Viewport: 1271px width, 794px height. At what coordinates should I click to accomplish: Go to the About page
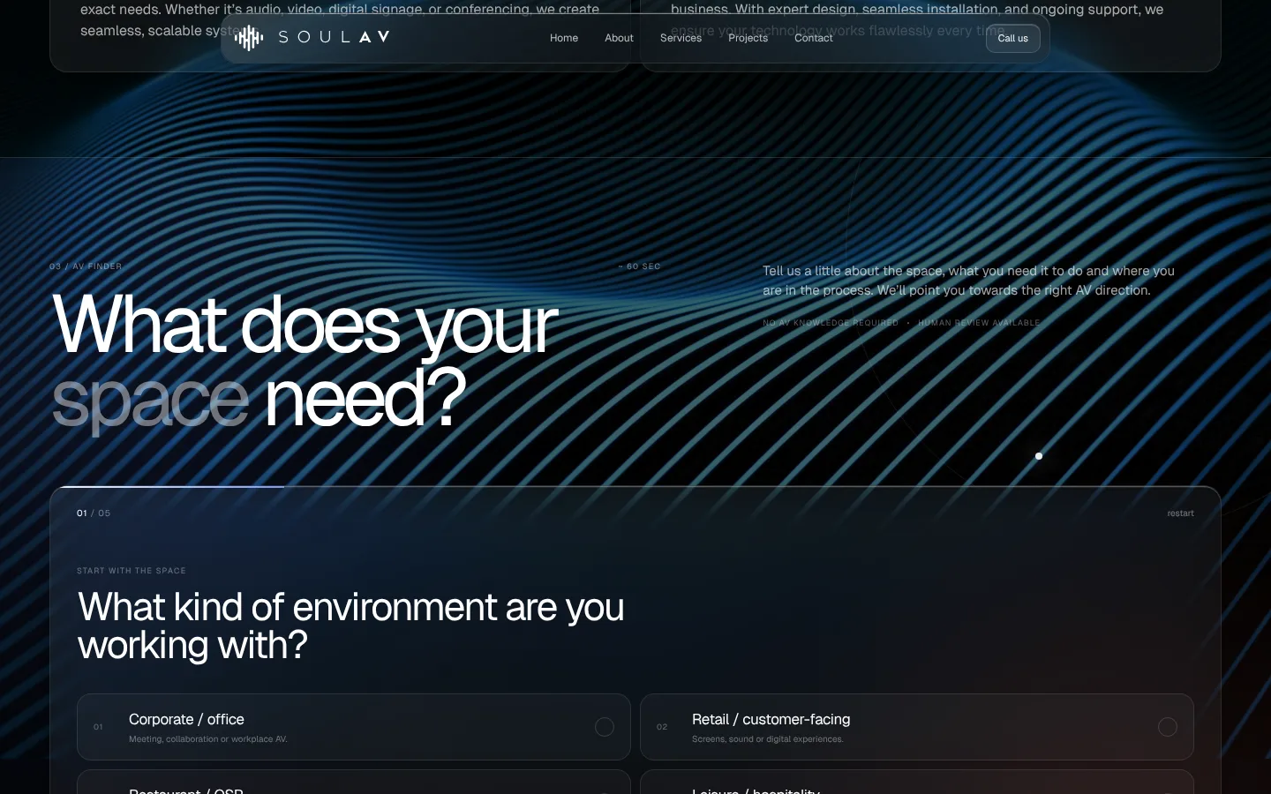pos(619,38)
